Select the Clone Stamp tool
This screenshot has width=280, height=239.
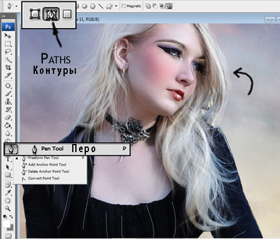8,101
